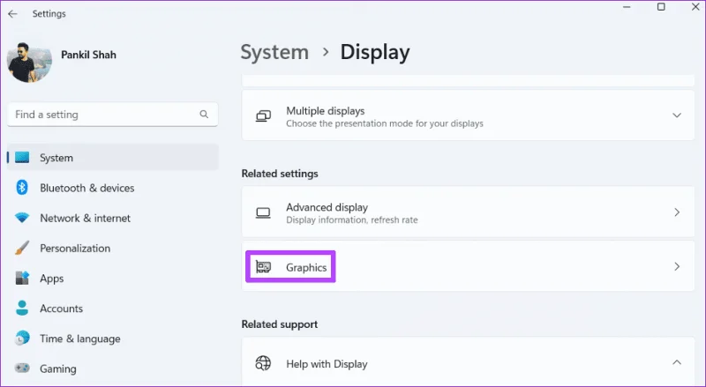Click the Gaming controller icon
This screenshot has height=387, width=706.
[22, 368]
